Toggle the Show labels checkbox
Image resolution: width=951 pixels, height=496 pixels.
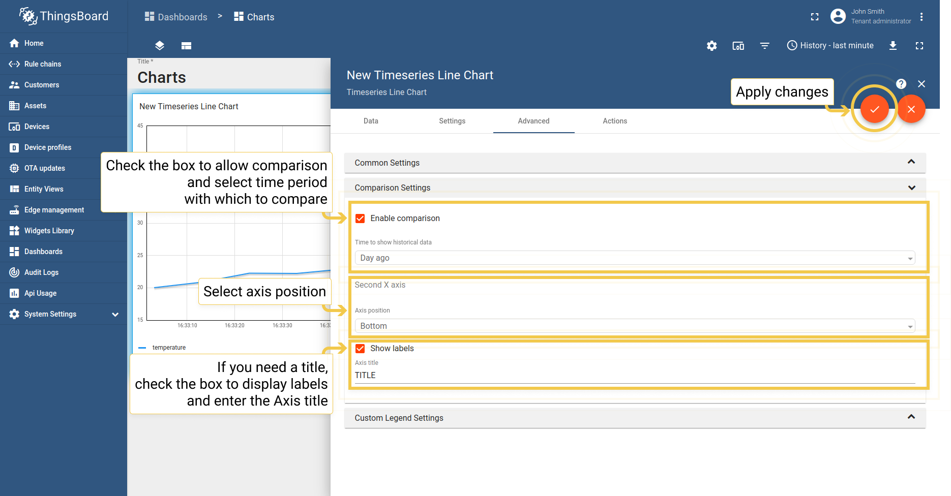click(x=360, y=349)
